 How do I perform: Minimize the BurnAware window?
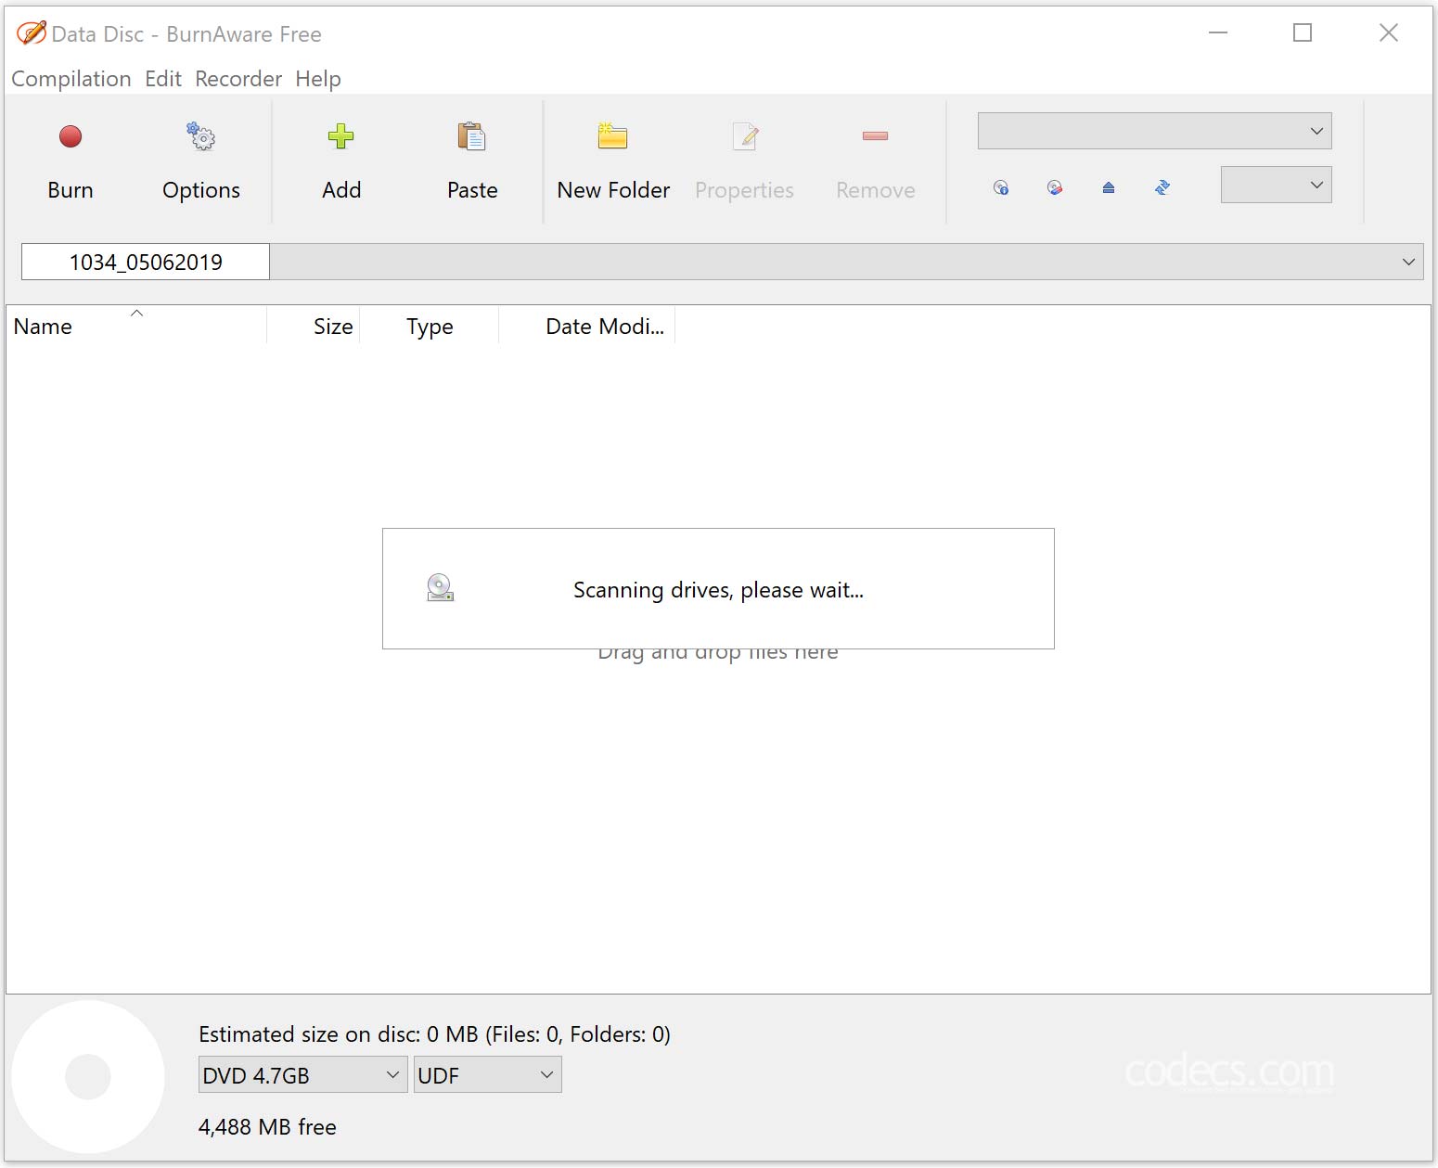(1218, 32)
